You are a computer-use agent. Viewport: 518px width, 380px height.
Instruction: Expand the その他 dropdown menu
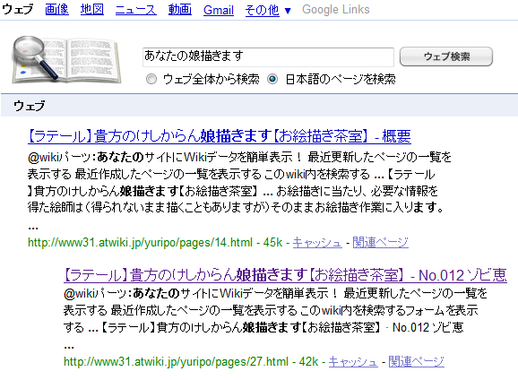[x=268, y=10]
